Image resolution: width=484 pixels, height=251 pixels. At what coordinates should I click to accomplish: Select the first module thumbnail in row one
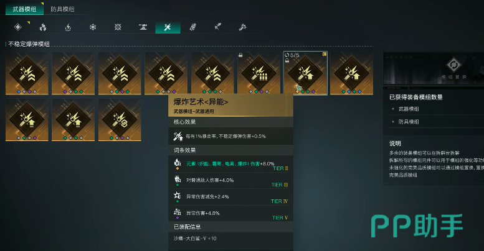coord(27,73)
